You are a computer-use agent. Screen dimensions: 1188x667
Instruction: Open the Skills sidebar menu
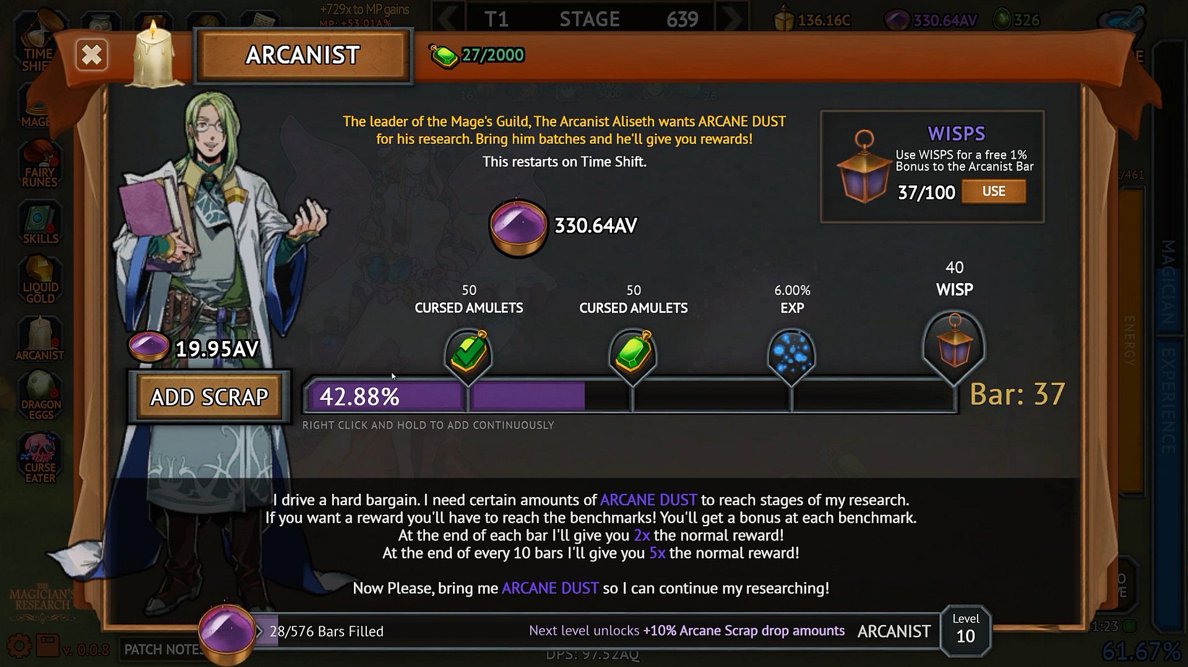tap(40, 223)
